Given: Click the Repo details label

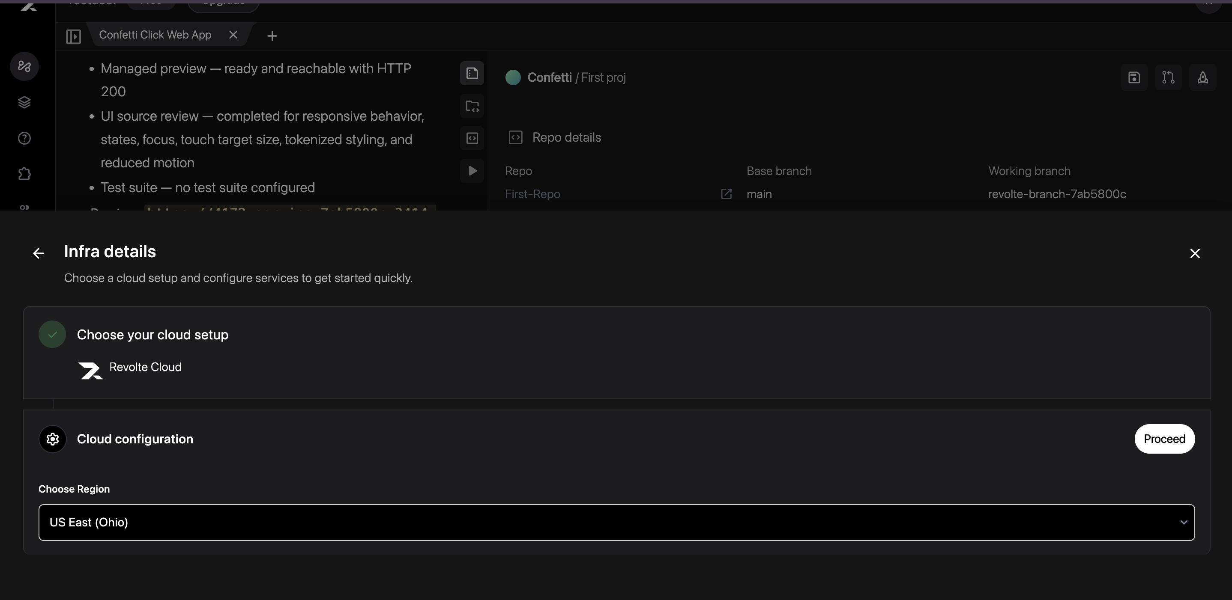Looking at the screenshot, I should [x=566, y=137].
